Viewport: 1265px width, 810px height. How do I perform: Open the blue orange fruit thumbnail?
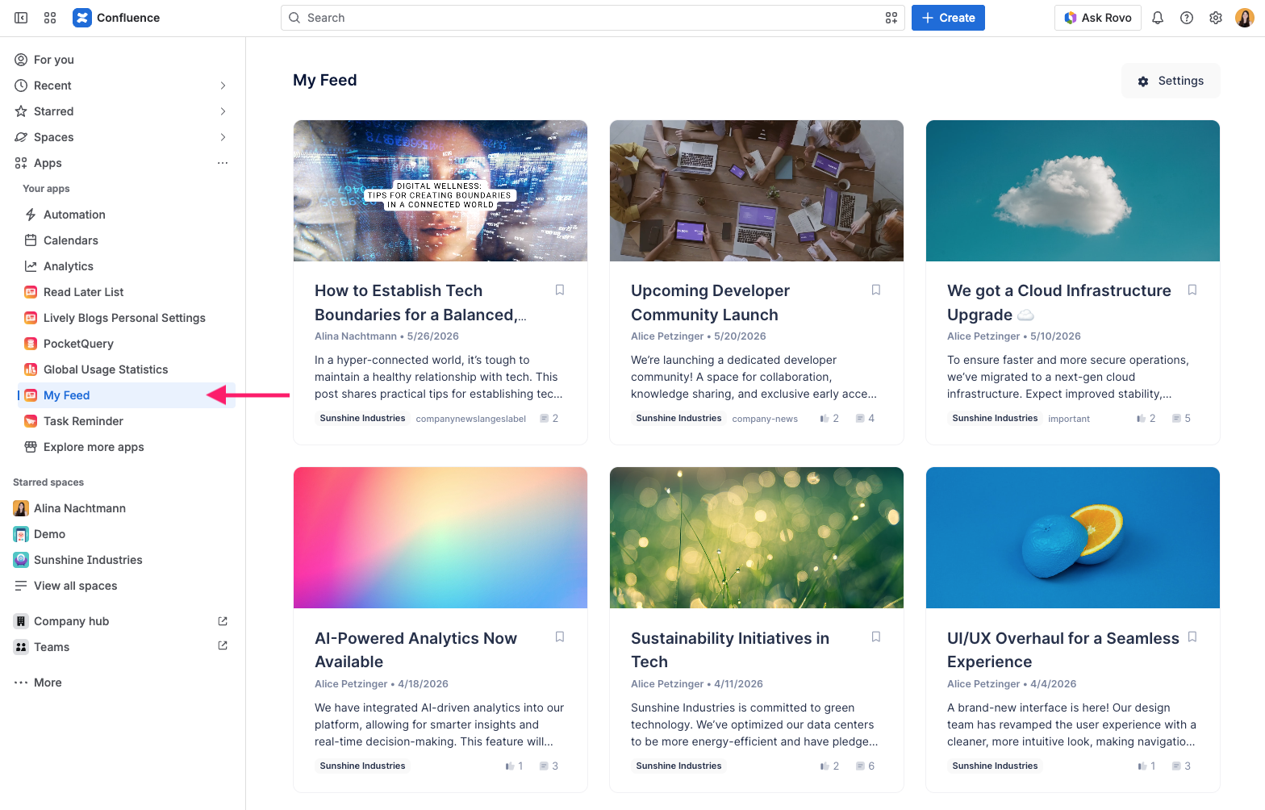click(1073, 537)
